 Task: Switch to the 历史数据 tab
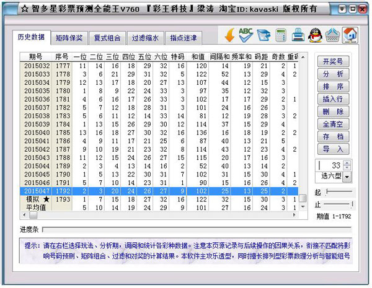coord(31,37)
